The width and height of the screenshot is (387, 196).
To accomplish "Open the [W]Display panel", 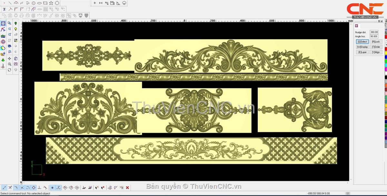I will pos(362,47).
